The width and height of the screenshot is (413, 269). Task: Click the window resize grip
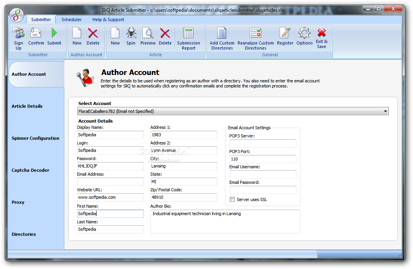[400, 256]
